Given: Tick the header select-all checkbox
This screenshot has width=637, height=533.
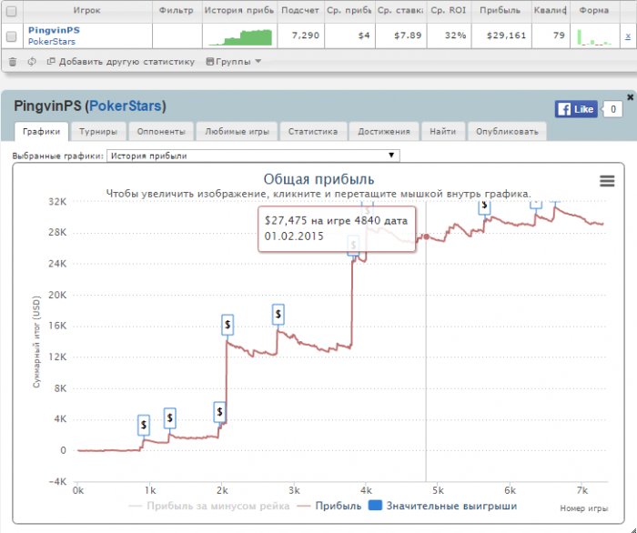Looking at the screenshot, I should pos(11,11).
